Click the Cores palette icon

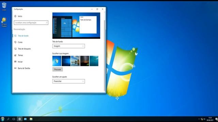click(x=15, y=42)
